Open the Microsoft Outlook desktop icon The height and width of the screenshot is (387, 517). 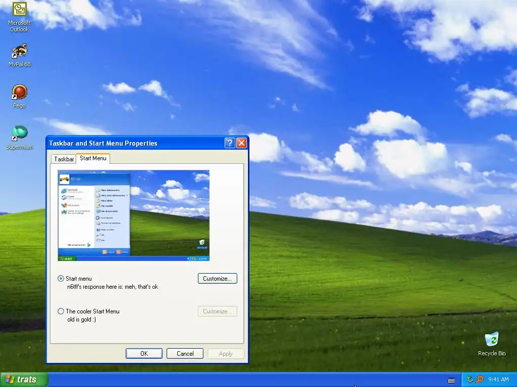(19, 17)
